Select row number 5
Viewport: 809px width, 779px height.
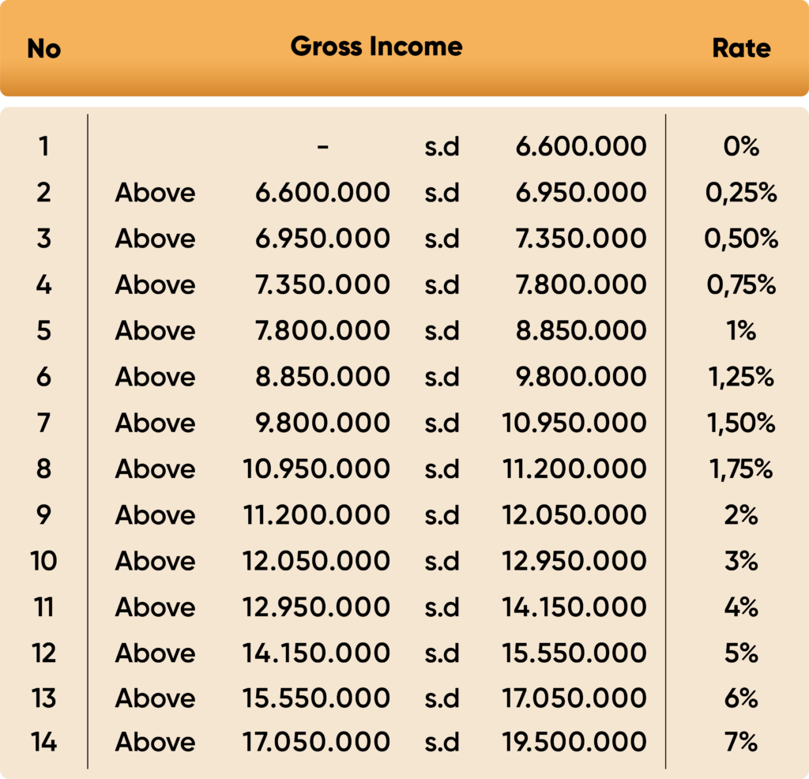(x=44, y=331)
